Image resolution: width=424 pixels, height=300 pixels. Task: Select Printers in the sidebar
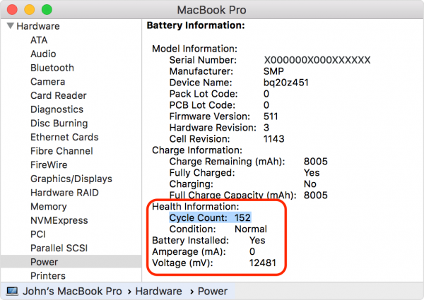click(47, 275)
